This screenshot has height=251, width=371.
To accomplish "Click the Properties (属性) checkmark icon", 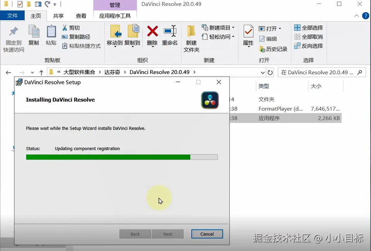I will pyautogui.click(x=248, y=31).
